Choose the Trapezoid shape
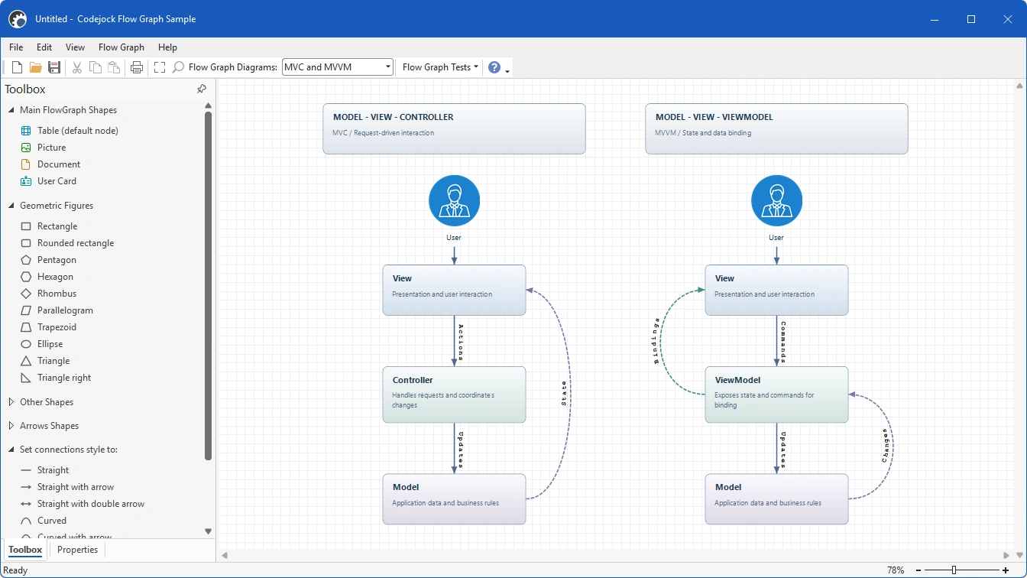 [x=57, y=327]
